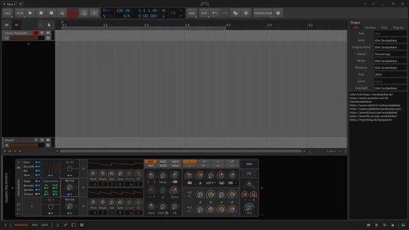Open the FX chain in Polysynth
Viewport: 409px width, 230px height.
pos(249,173)
